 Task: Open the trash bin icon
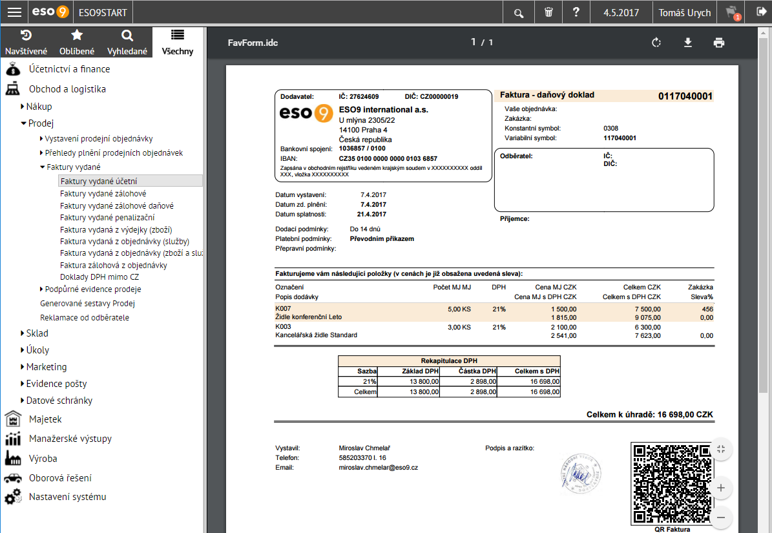[548, 12]
